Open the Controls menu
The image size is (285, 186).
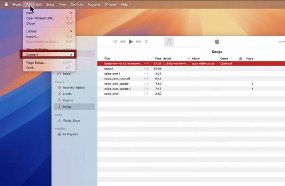click(76, 4)
